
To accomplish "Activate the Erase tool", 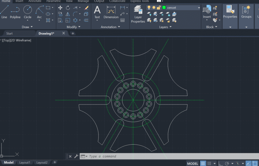I will pos(86,7).
